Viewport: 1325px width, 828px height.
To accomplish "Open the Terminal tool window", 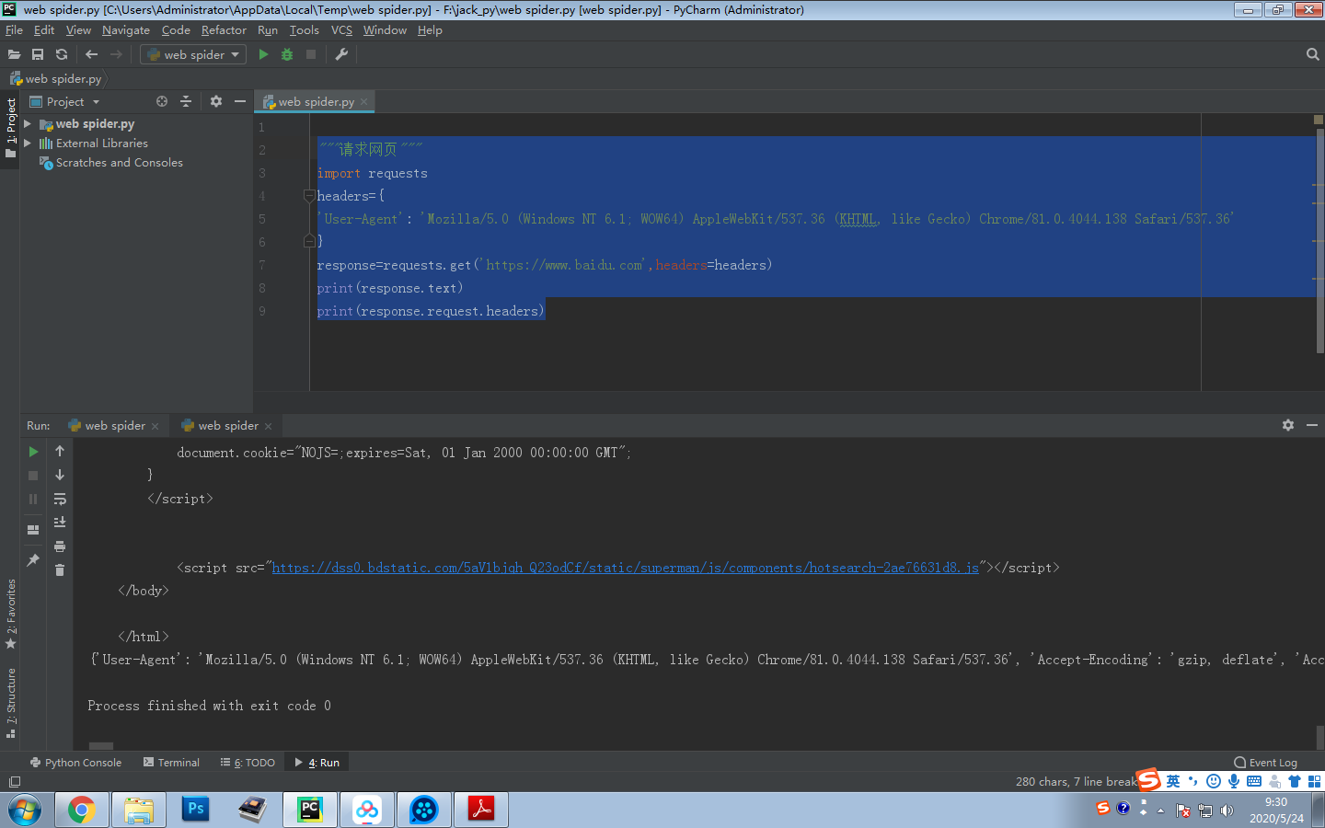I will pyautogui.click(x=171, y=763).
